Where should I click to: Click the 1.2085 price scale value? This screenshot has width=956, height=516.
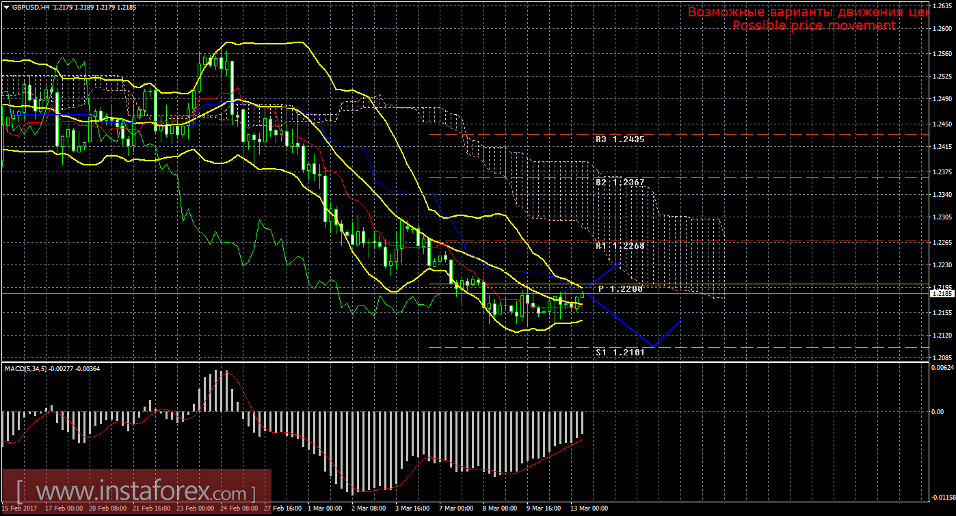click(941, 358)
